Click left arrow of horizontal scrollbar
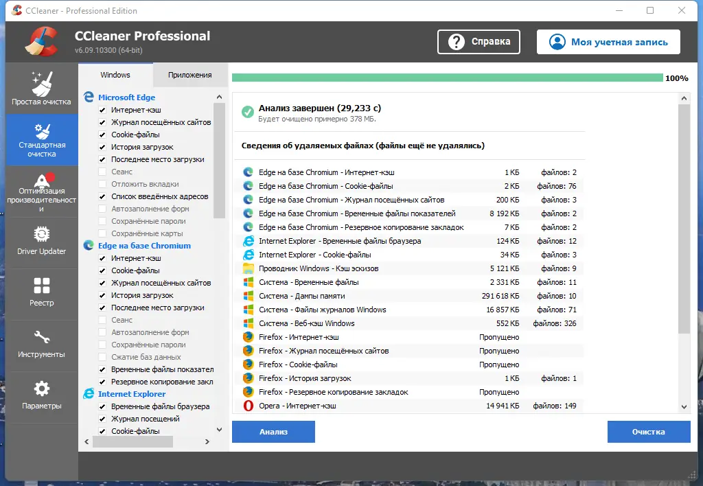This screenshot has width=703, height=486. (x=87, y=441)
